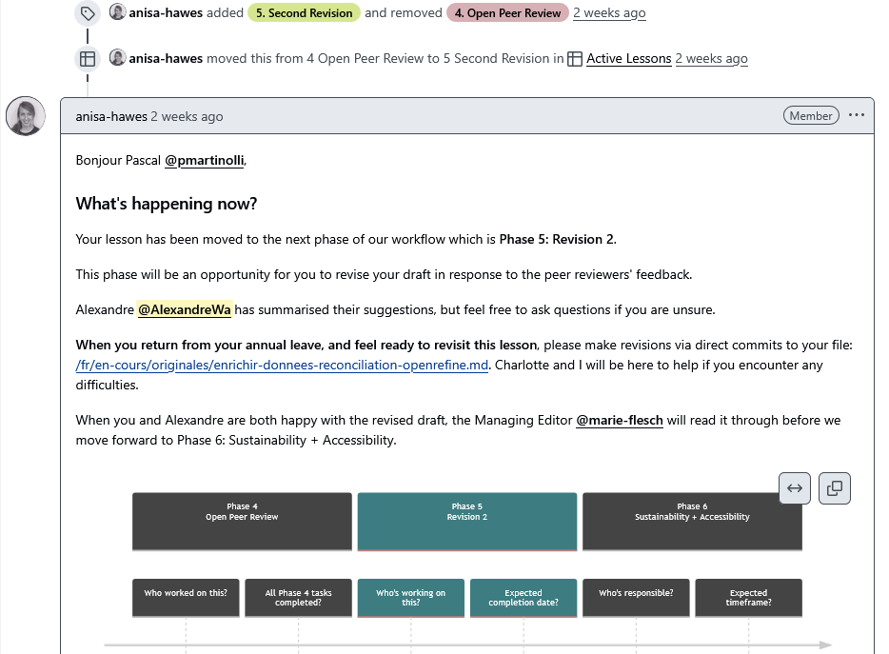Screen dimensions: 889x654
Task: Click the Phase 5 Revision 2 diagram box
Action: click(x=466, y=521)
